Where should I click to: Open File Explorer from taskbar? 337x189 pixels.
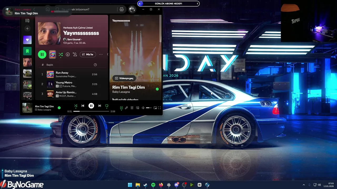click(138, 185)
